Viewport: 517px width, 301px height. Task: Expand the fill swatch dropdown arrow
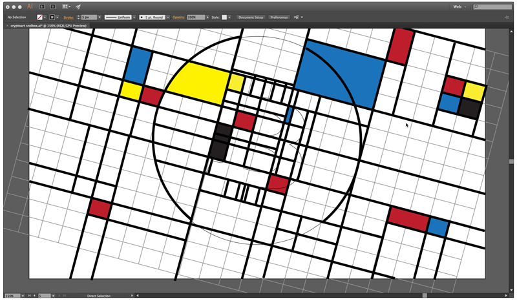click(x=45, y=17)
